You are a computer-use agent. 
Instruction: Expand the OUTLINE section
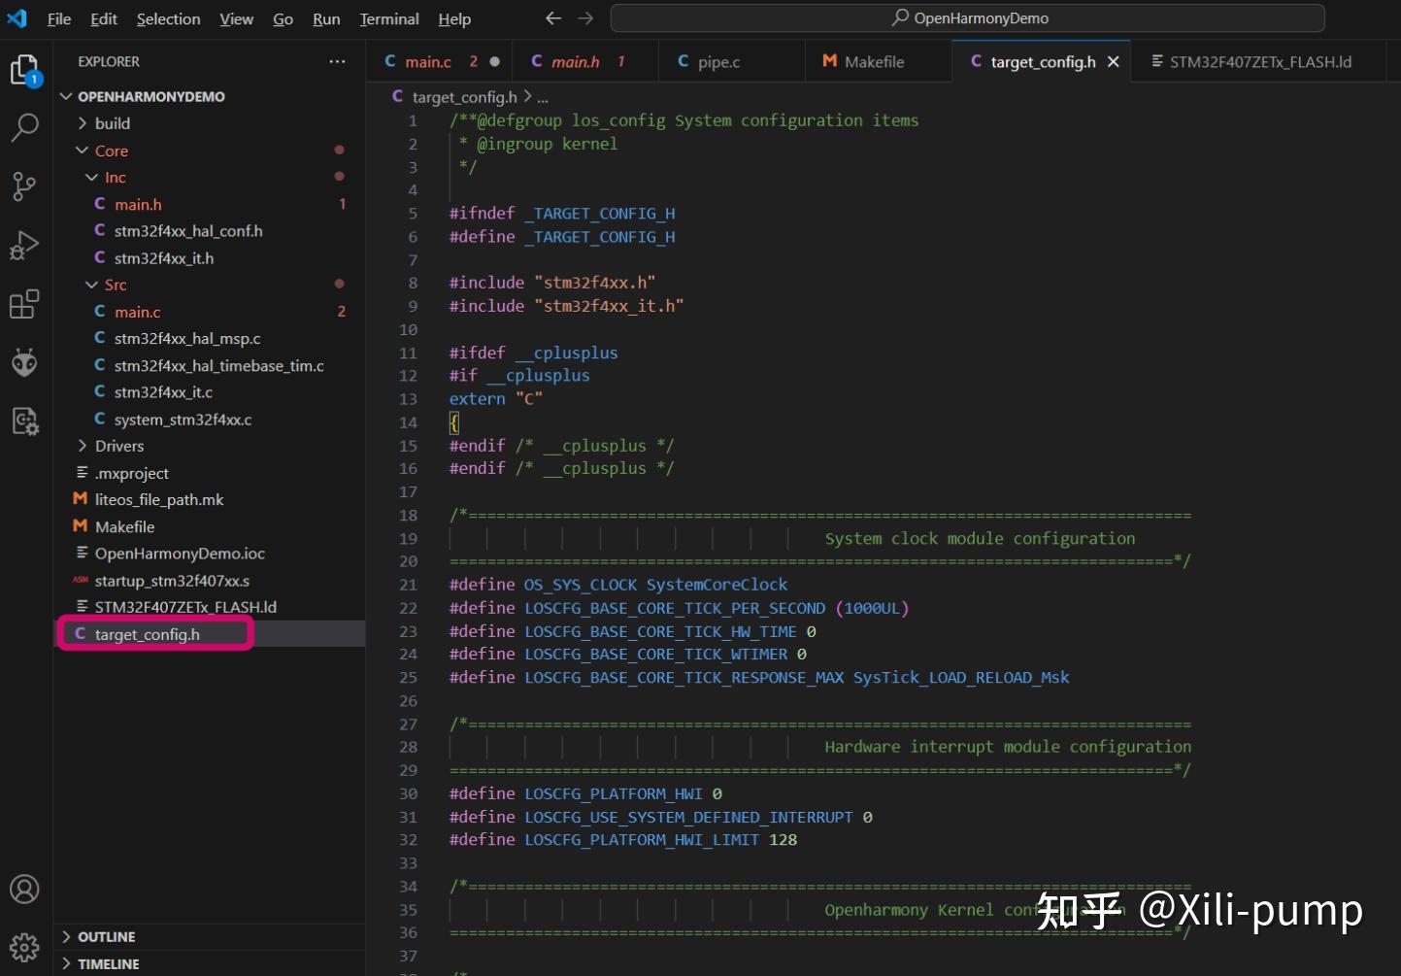coord(106,937)
